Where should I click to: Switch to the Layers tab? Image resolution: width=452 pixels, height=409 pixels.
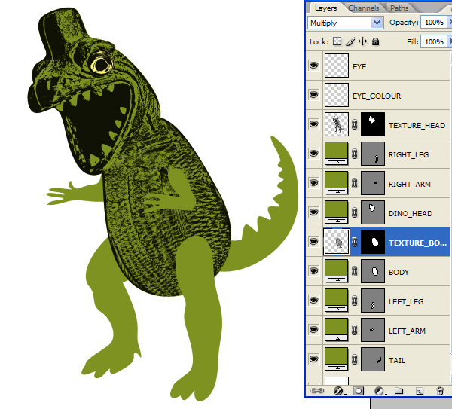pos(325,8)
